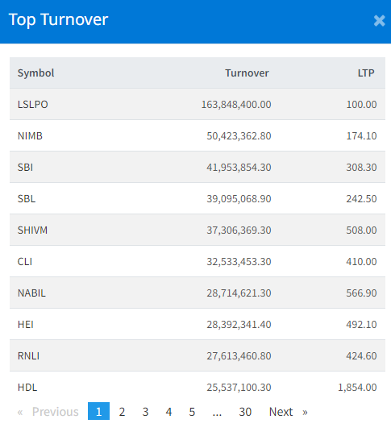Click LTP value 100.00
The width and height of the screenshot is (391, 436).
coord(361,105)
